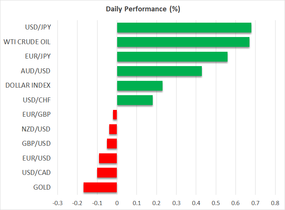Select the EUR/USD red bar
The width and height of the screenshot is (285, 210).
[x=108, y=158]
